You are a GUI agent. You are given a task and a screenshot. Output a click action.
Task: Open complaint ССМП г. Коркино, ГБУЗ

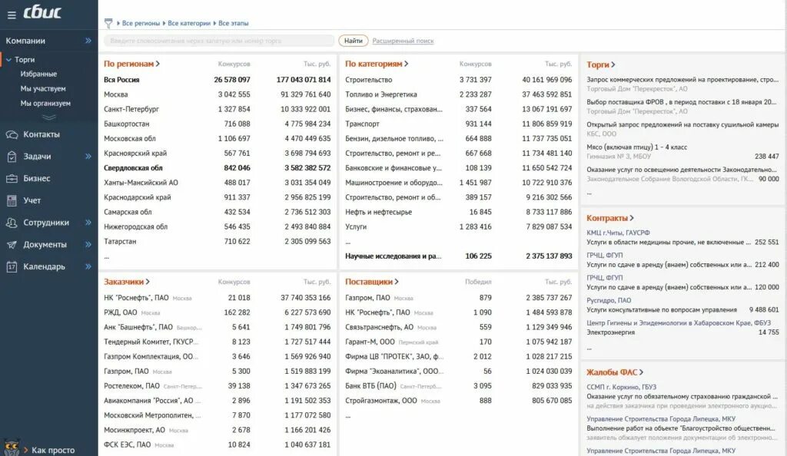tap(621, 387)
